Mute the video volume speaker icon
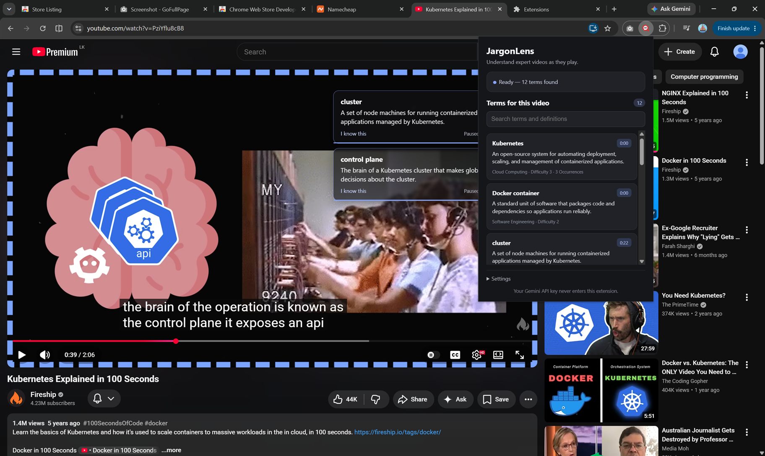Viewport: 765px width, 456px height. click(x=45, y=355)
